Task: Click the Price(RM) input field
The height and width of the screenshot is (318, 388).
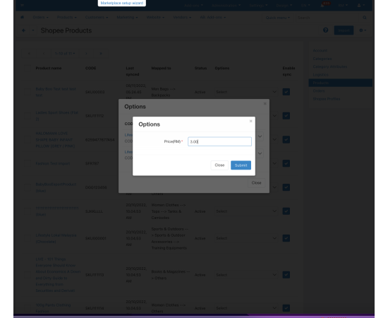Action: coord(219,141)
